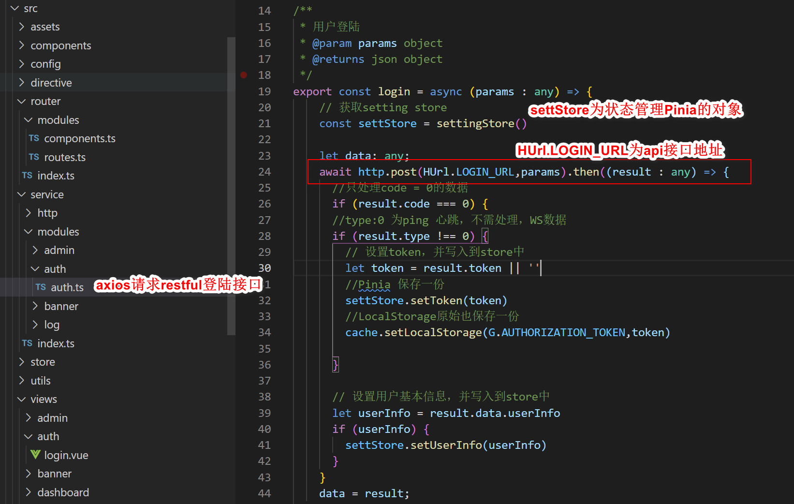This screenshot has height=504, width=794.
Task: Click the TS icon beside router's index.ts
Action: 27,176
